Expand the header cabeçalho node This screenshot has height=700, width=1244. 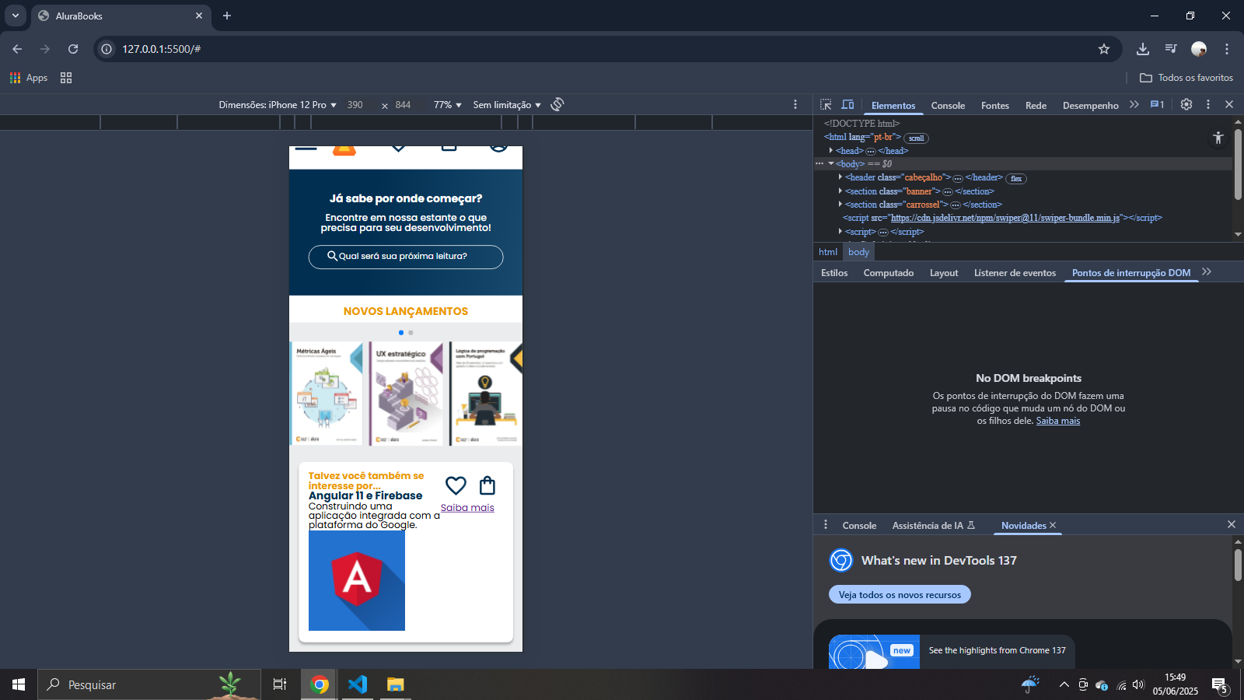tap(840, 177)
